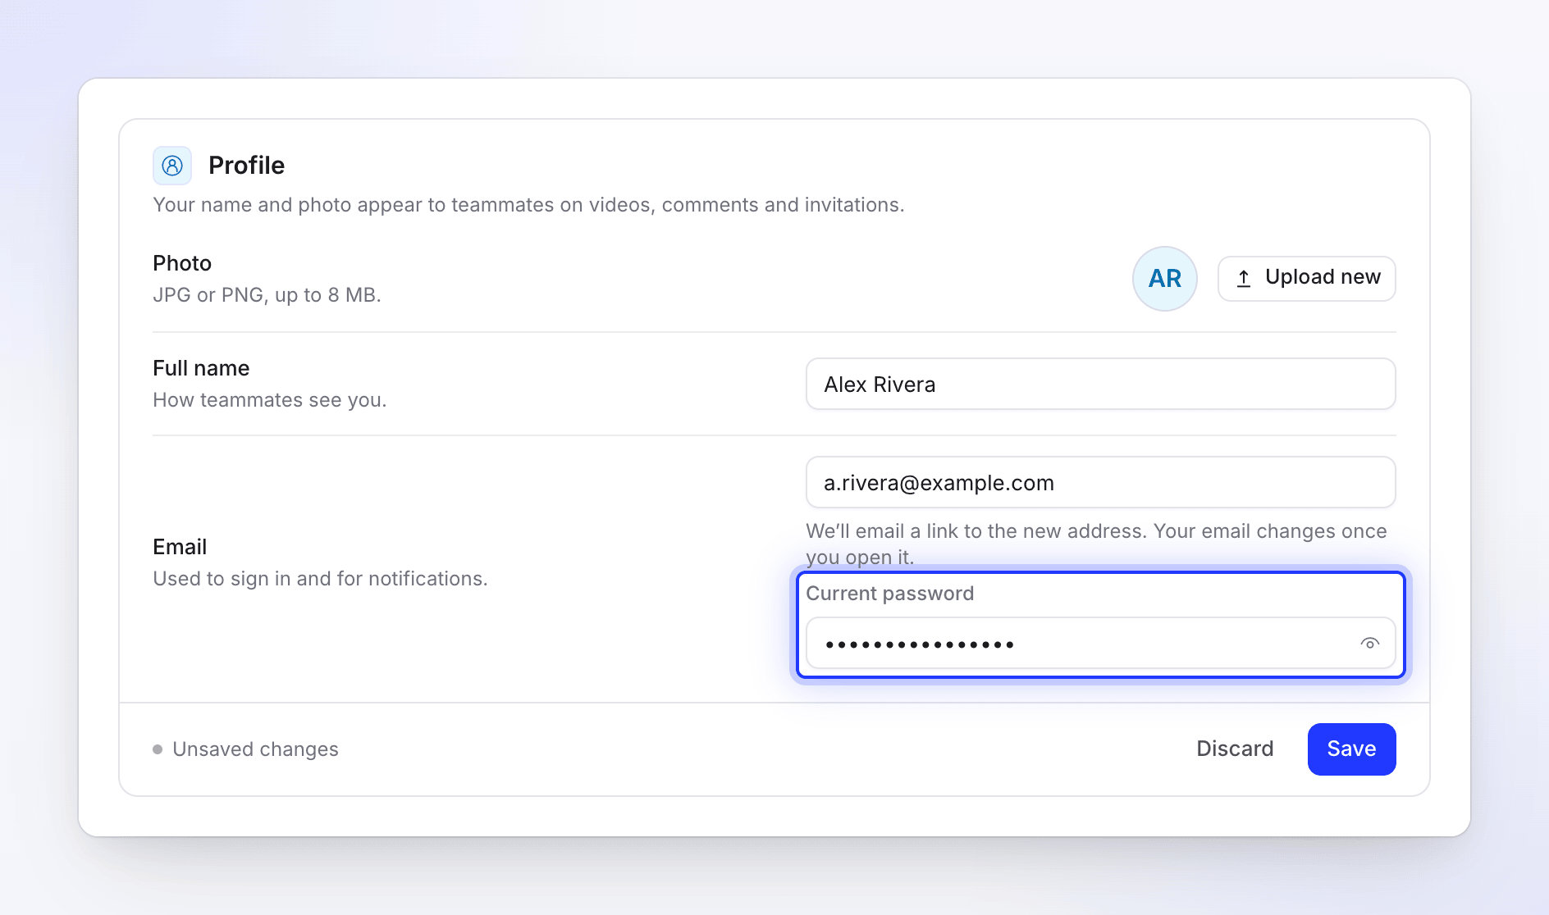
Task: Click the Email label
Action: click(x=180, y=547)
